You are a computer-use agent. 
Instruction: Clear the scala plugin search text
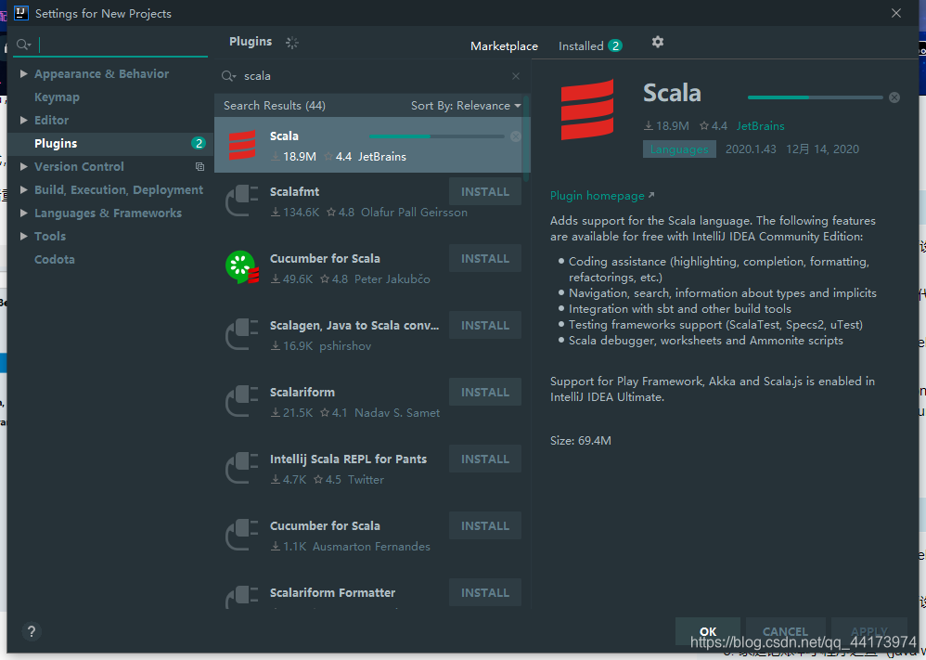pyautogui.click(x=516, y=76)
